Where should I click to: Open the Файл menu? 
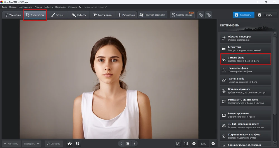(4, 7)
